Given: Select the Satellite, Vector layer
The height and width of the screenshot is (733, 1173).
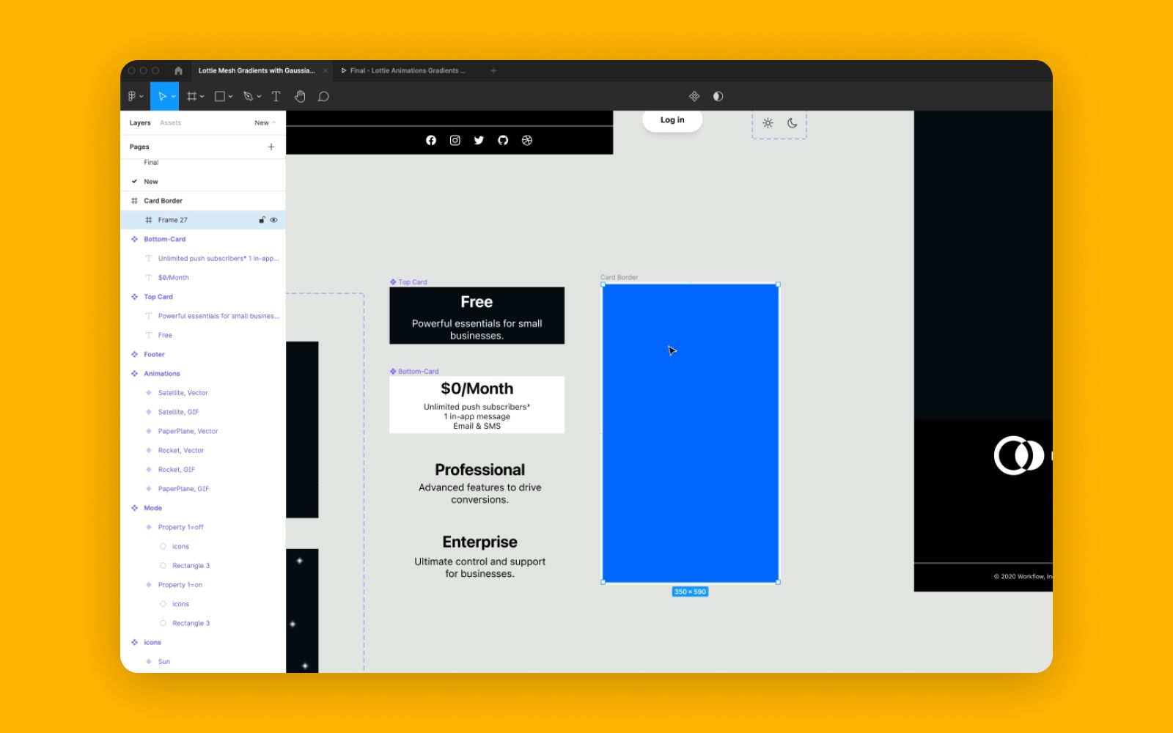Looking at the screenshot, I should 183,393.
